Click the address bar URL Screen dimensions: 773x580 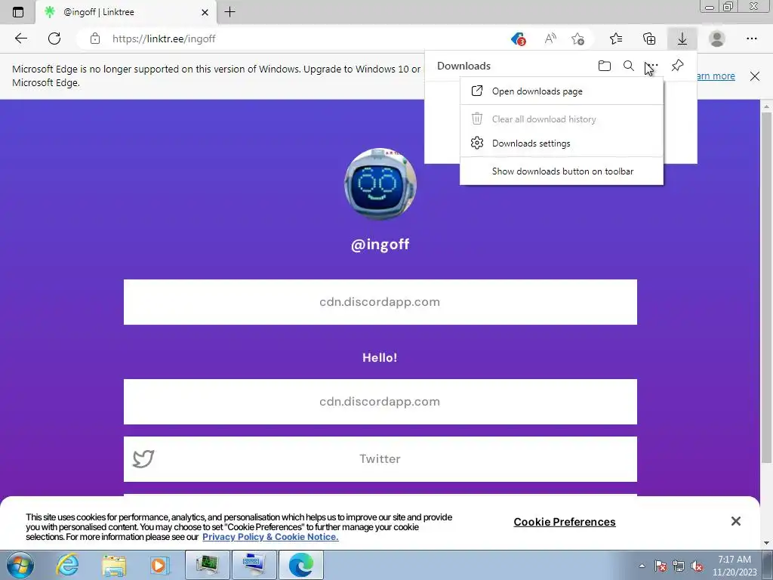click(x=164, y=39)
